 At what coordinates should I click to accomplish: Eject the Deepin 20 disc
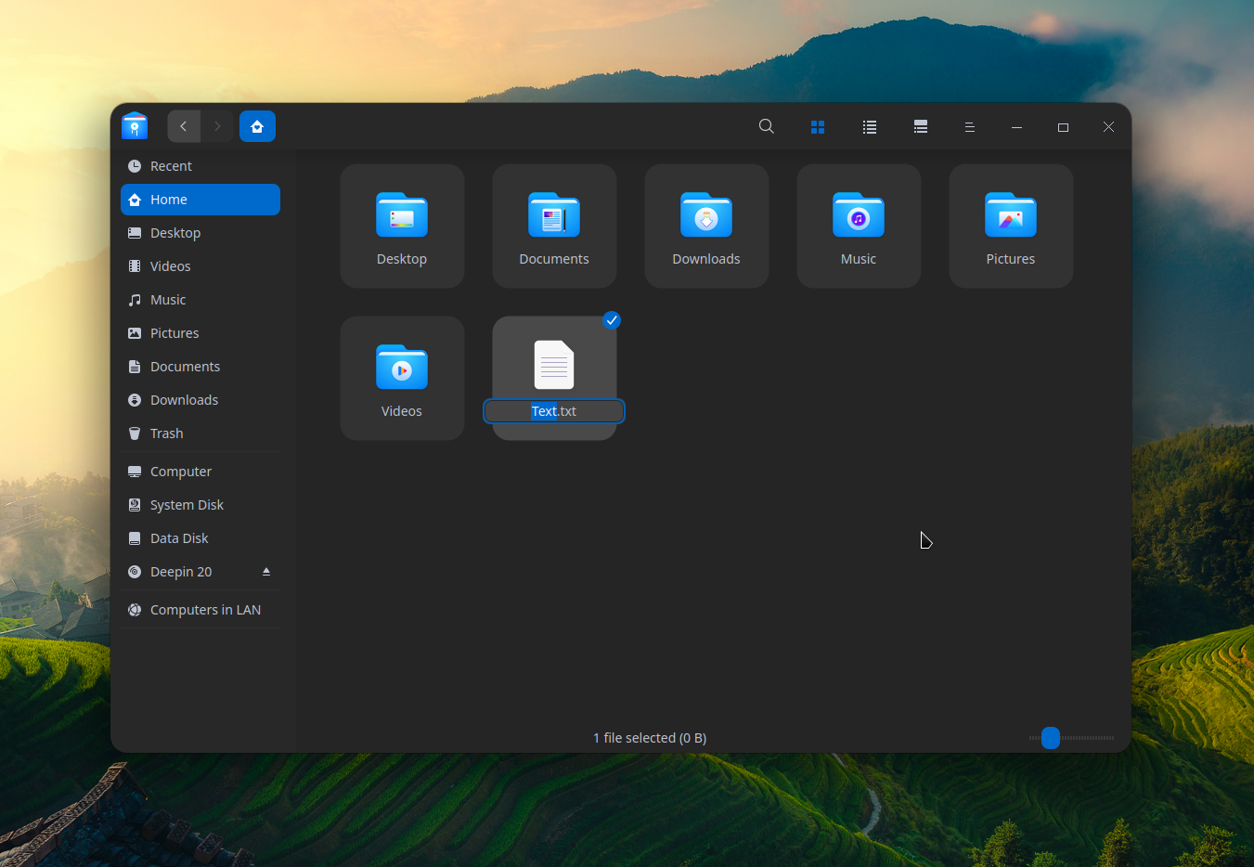click(x=266, y=572)
